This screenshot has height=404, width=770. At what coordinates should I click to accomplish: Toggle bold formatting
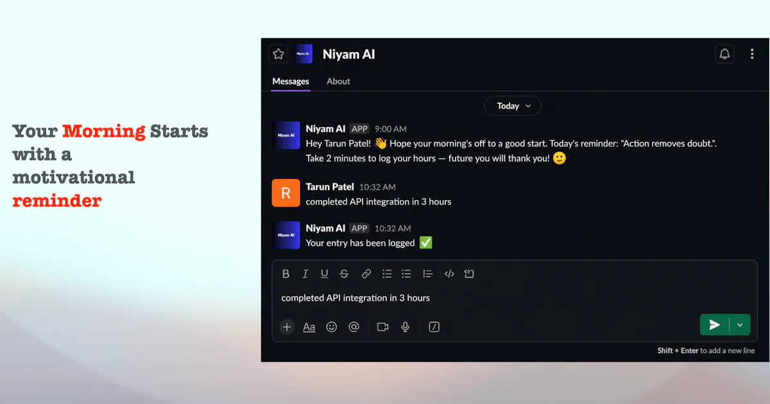[x=286, y=274]
